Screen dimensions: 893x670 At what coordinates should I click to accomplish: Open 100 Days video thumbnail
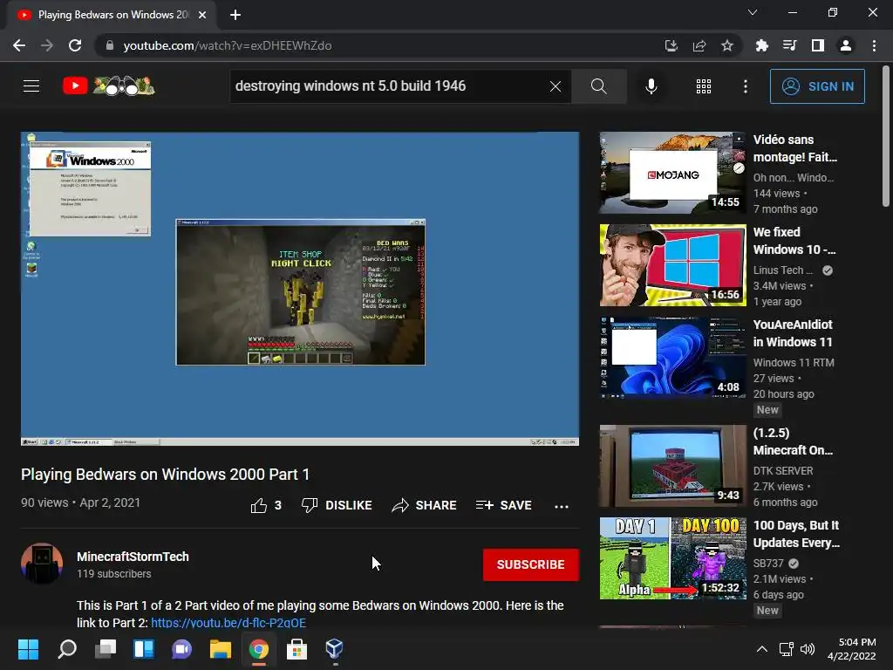(x=672, y=558)
